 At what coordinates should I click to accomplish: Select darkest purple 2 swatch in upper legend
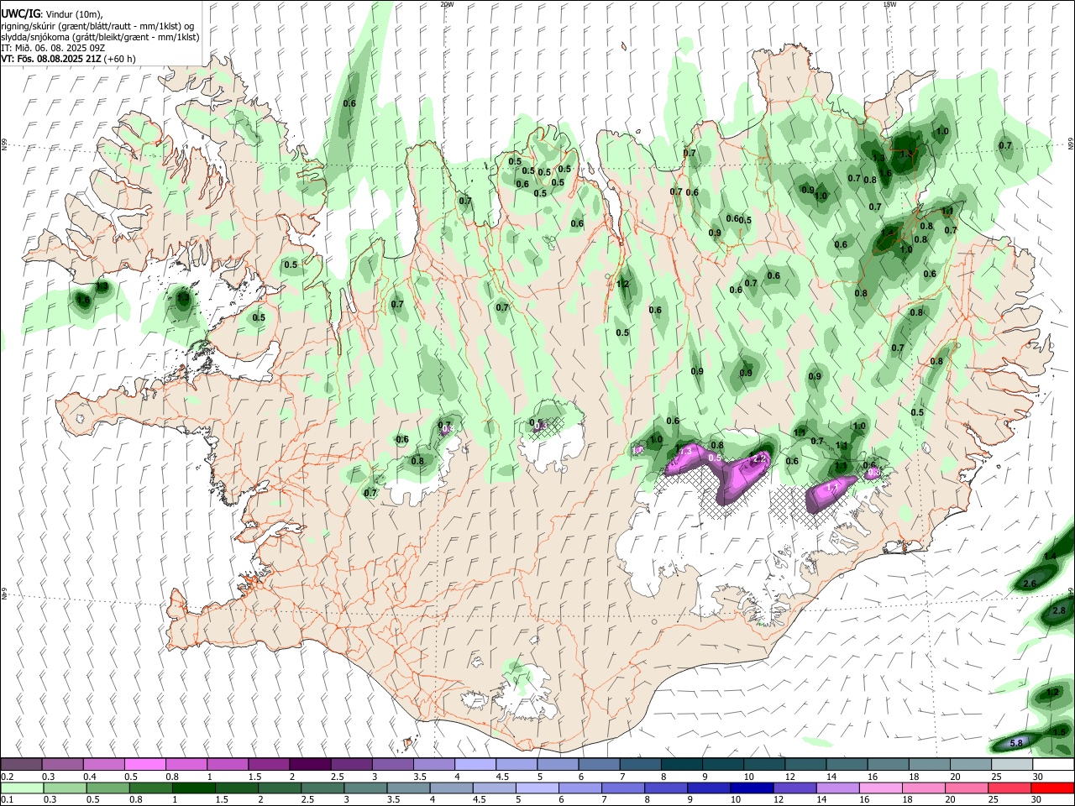[309, 765]
